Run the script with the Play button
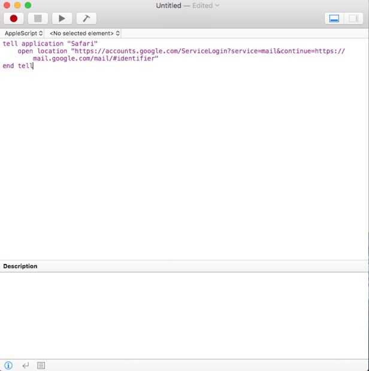Image resolution: width=369 pixels, height=371 pixels. pos(62,19)
